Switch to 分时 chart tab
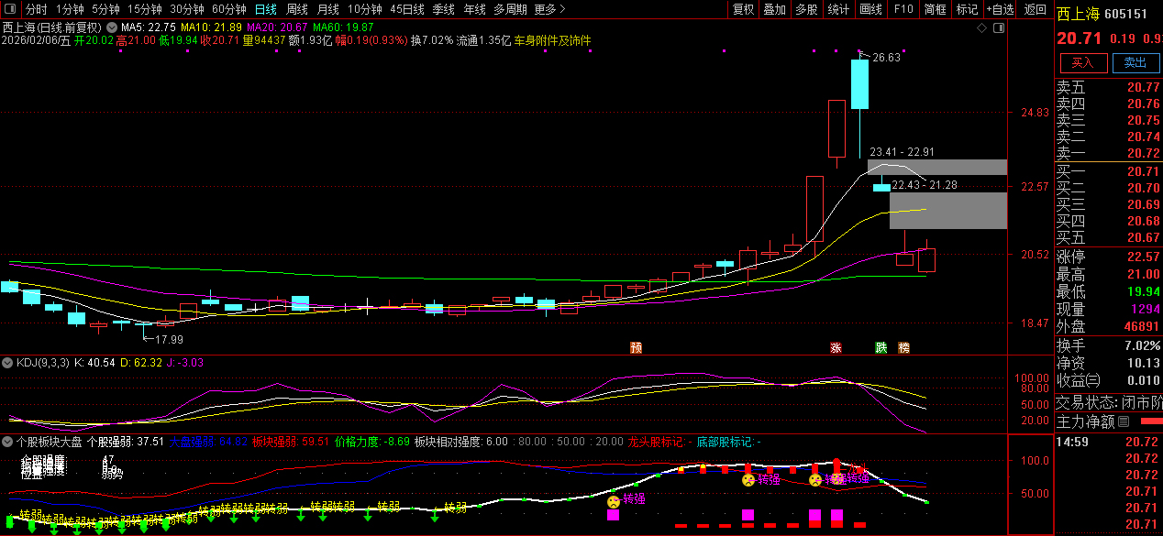 point(36,9)
